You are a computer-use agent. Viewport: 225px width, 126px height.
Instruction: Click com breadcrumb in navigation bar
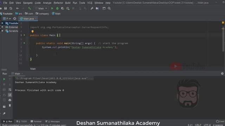point(29,14)
